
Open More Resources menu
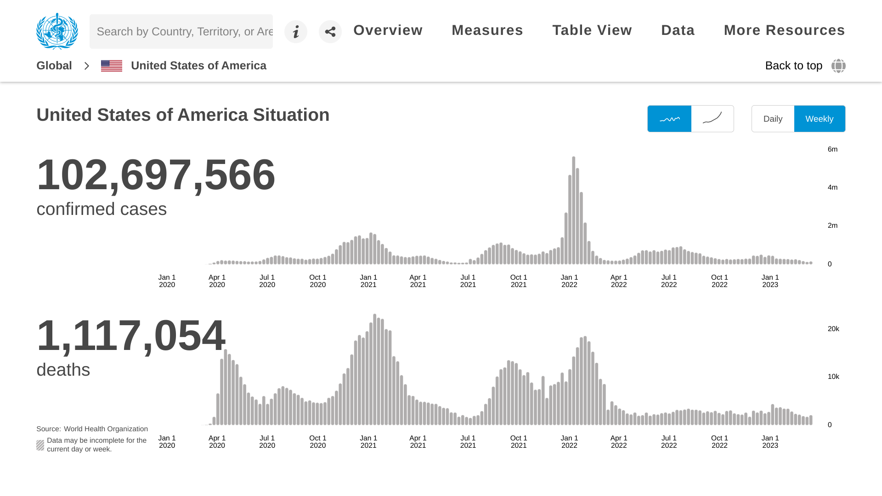pyautogui.click(x=784, y=30)
